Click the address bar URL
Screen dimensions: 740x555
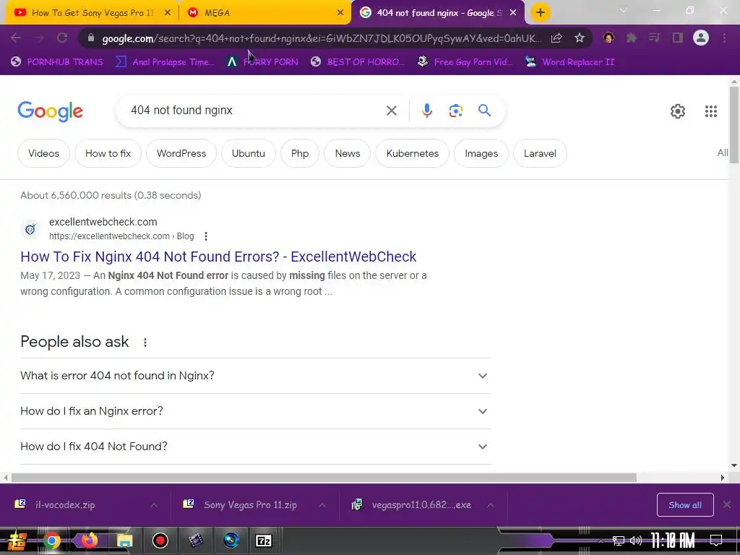tap(321, 38)
